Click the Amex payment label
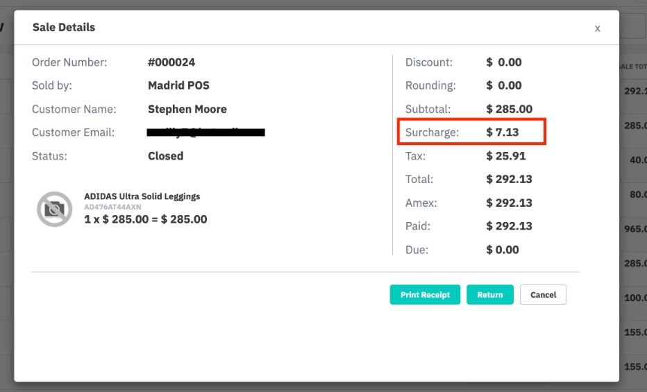This screenshot has width=647, height=392. [x=421, y=203]
